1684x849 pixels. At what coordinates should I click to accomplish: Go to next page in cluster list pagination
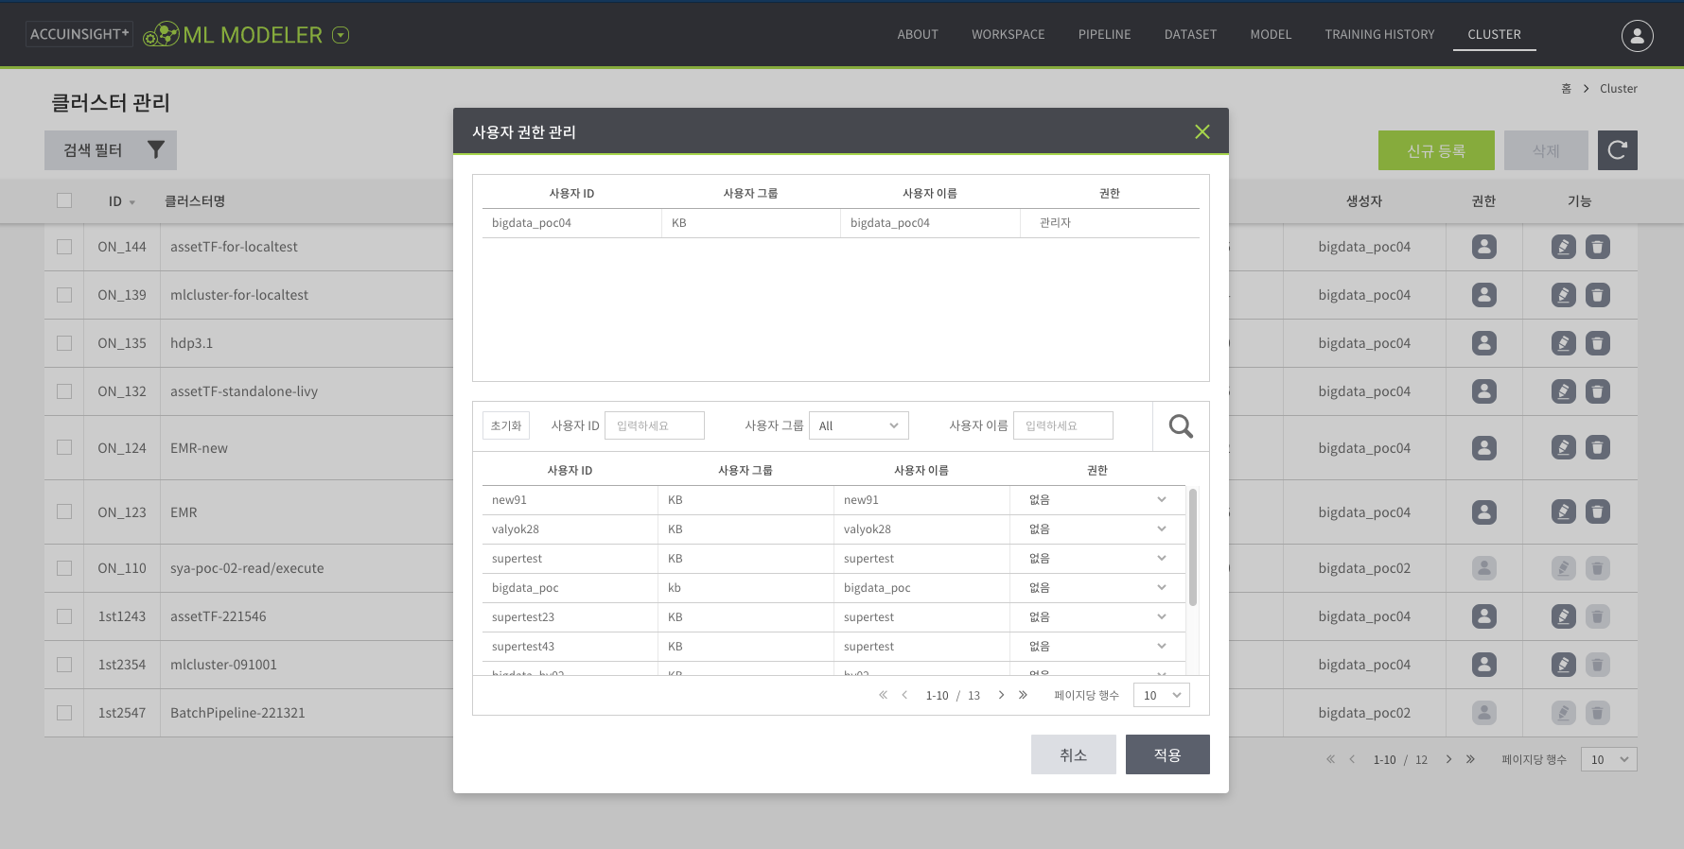[x=1448, y=759]
